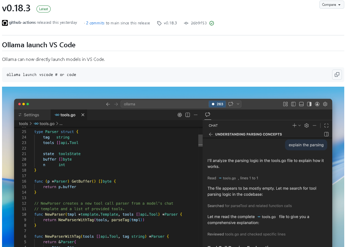Open the chat sparkle icon in title bar
The image size is (346, 247).
[x=231, y=104]
